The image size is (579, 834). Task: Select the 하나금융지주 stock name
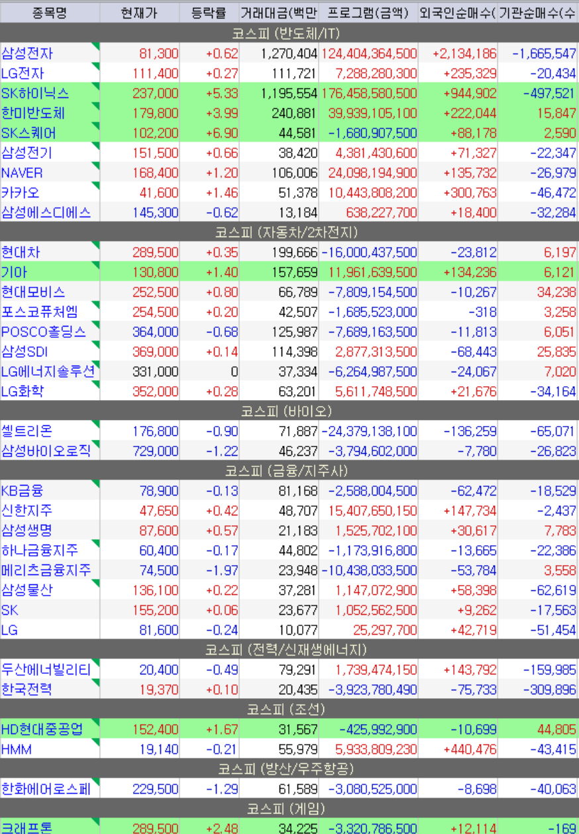point(40,550)
